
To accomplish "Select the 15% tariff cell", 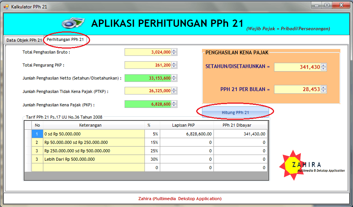I will point(152,142).
